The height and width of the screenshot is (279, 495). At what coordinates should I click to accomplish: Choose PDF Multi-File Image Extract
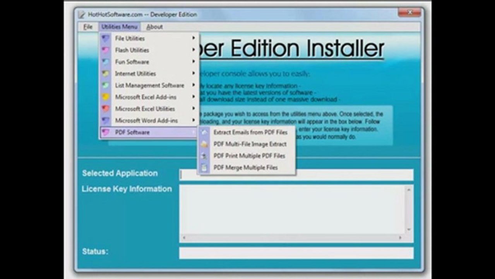[247, 144]
